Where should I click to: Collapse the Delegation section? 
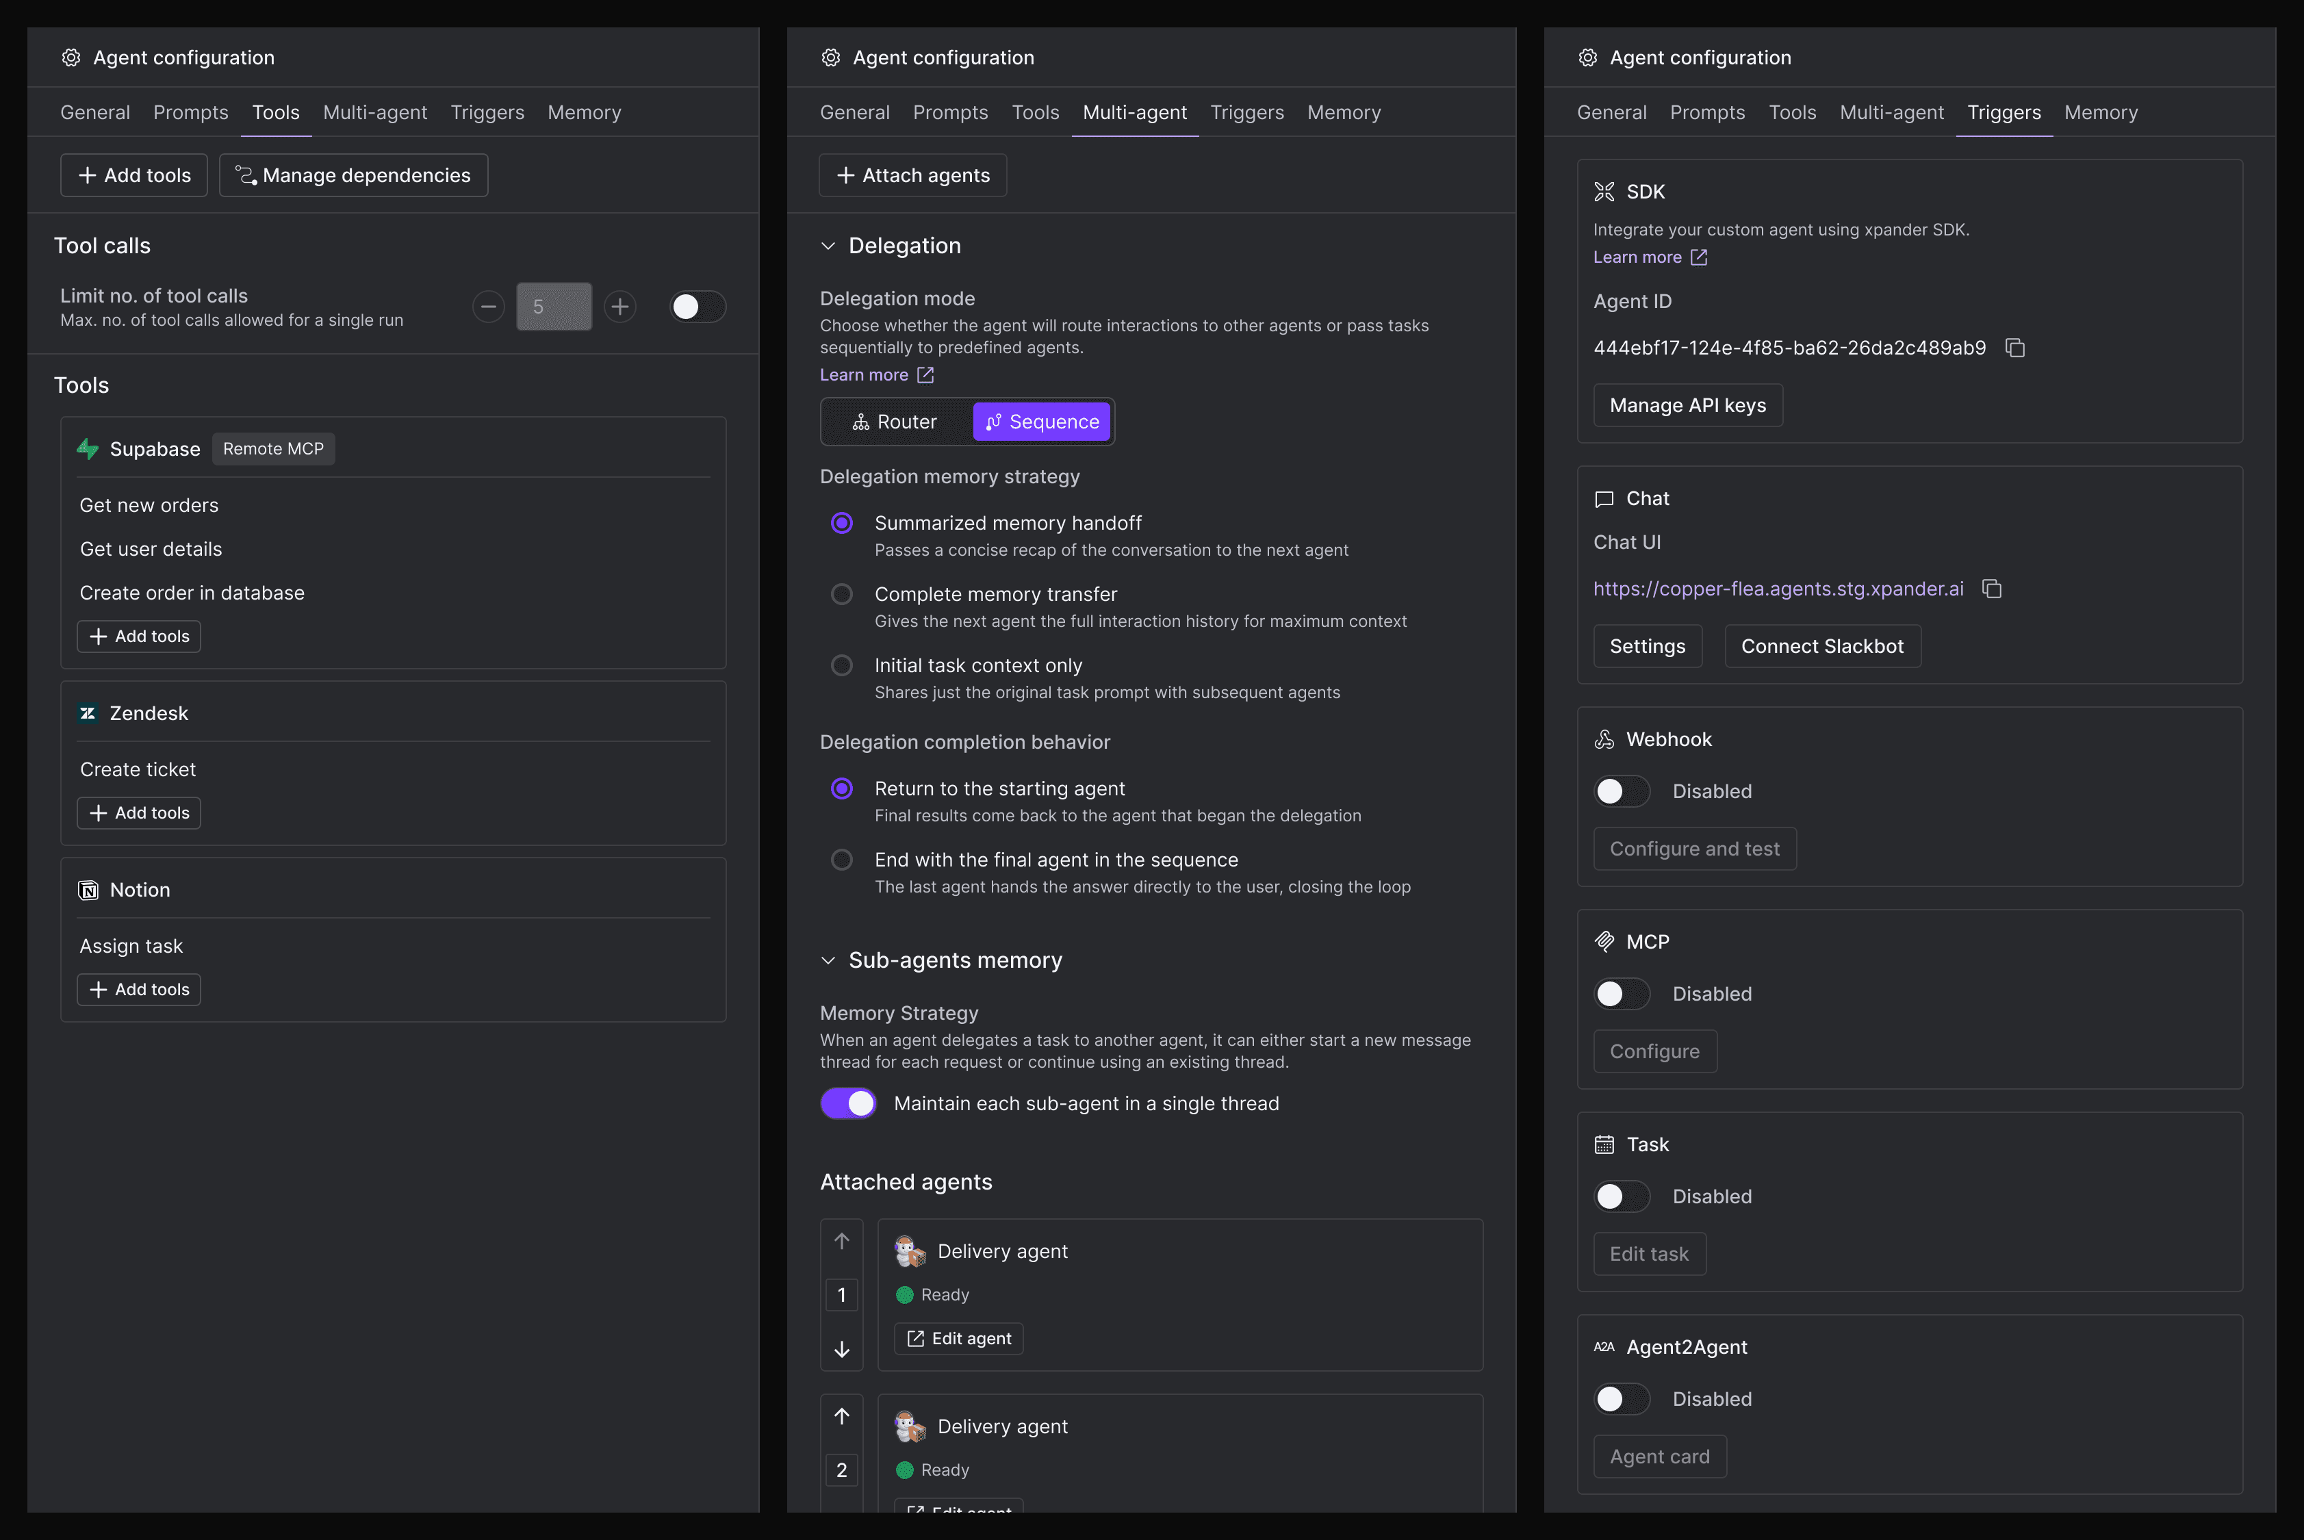[x=828, y=246]
